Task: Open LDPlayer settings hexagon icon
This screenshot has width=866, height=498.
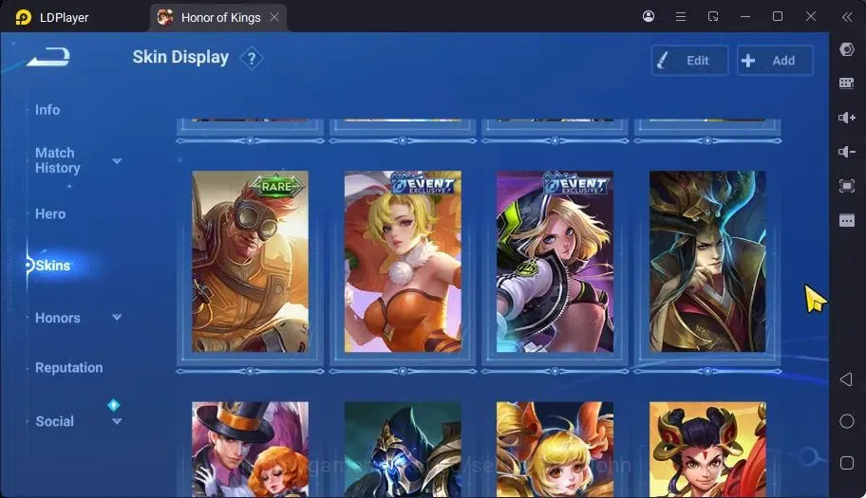Action: click(847, 49)
